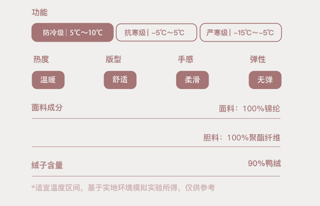Click the 面料成分 heading

[47, 108]
